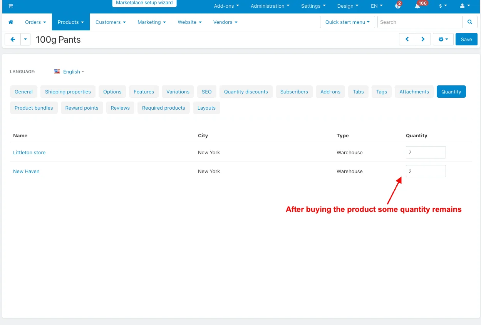Viewport: 481px width, 325px height.
Task: Switch to the Quantity discounts tab
Action: (x=246, y=92)
